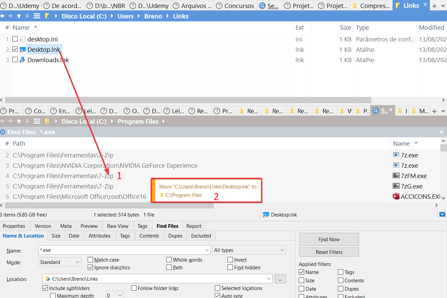Click the Reset Filters button
Image resolution: width=447 pixels, height=298 pixels.
click(x=329, y=252)
